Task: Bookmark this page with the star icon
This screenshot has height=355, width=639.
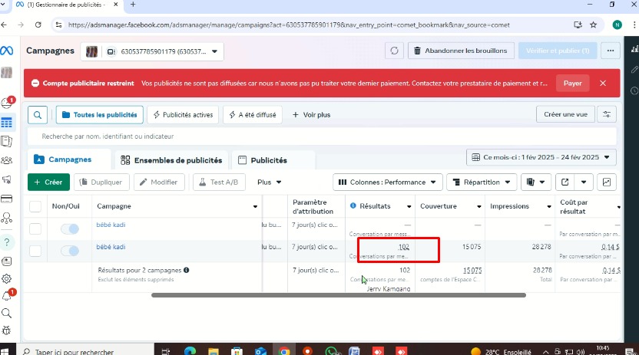Action: (594, 25)
